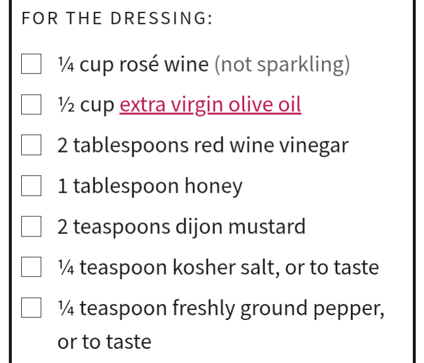The height and width of the screenshot is (363, 424).
Task: Click the "rosé wine" ingredient words
Action: [164, 64]
